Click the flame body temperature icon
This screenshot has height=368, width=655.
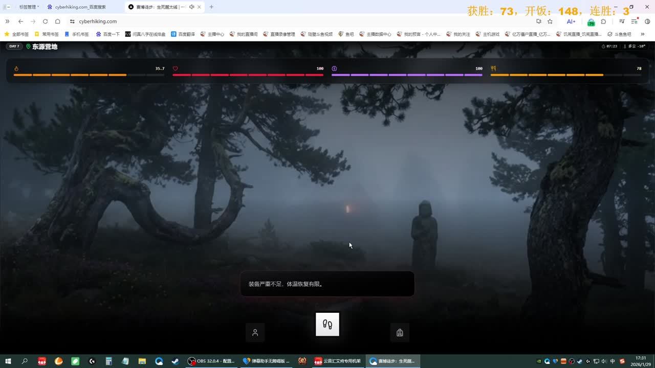click(16, 68)
